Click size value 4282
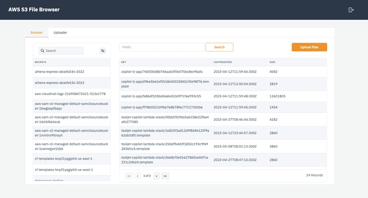 tap(273, 119)
